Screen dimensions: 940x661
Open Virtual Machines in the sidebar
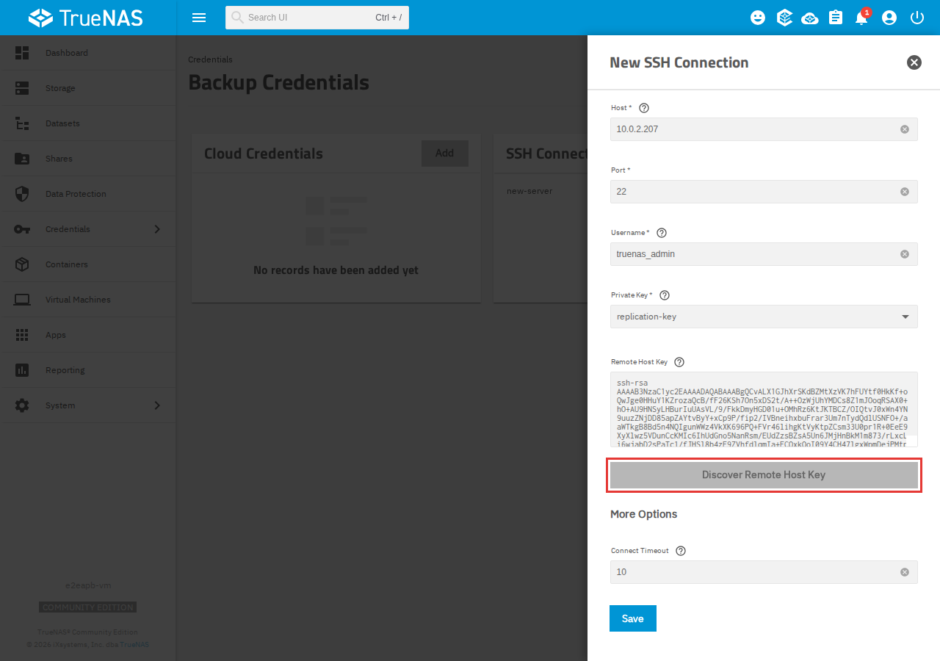point(88,300)
